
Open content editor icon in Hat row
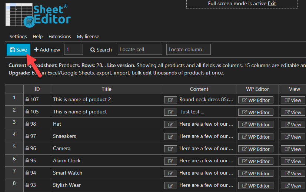tap(170, 125)
